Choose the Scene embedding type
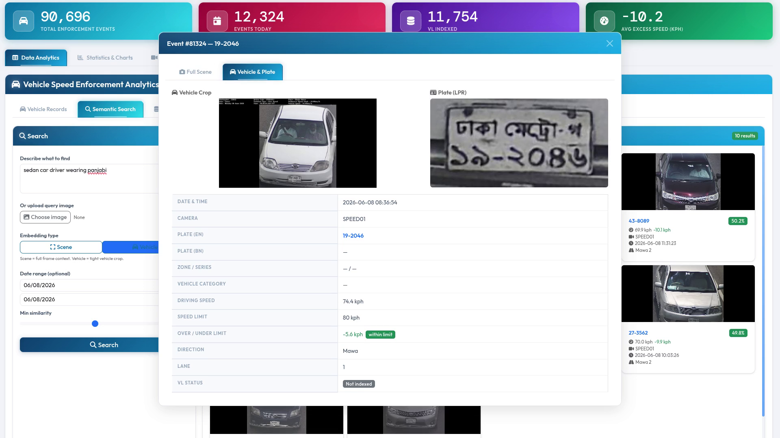 coord(61,247)
